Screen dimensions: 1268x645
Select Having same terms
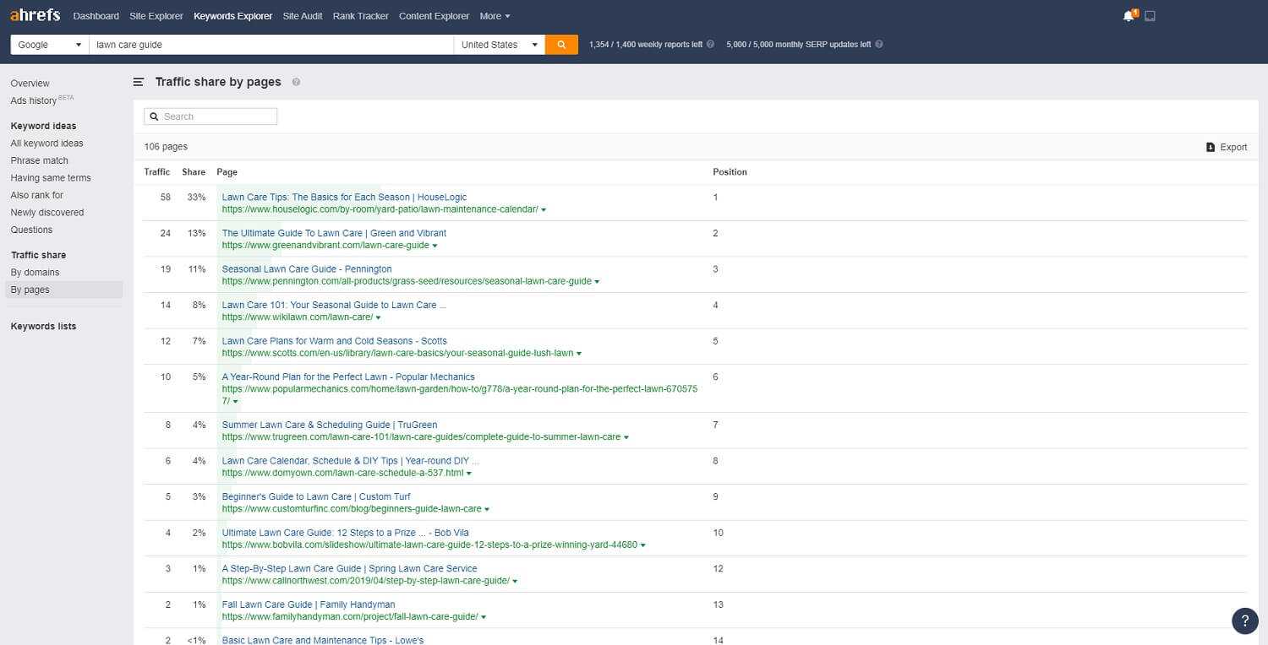click(51, 178)
